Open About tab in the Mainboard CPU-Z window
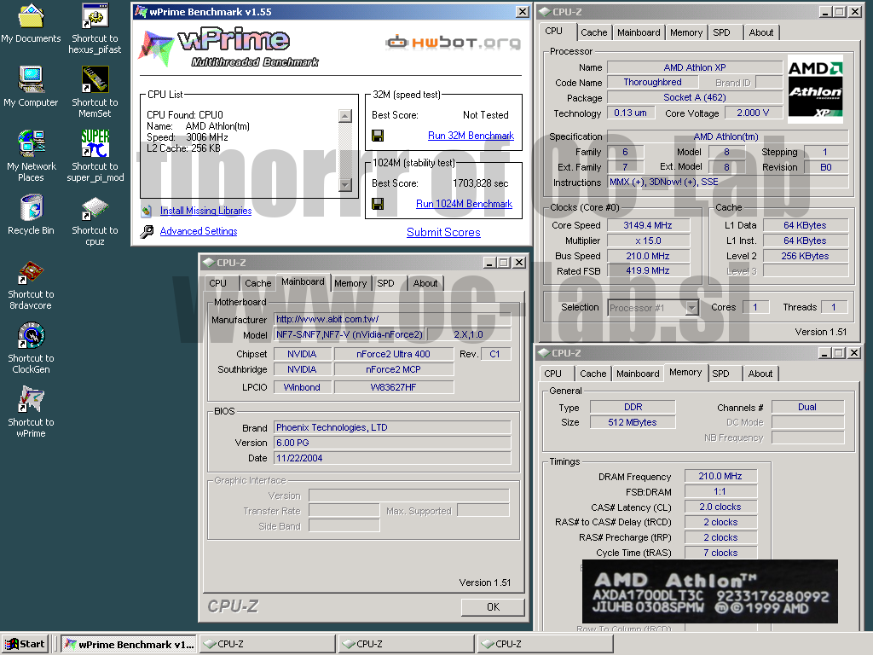This screenshot has width=873, height=655. (425, 283)
